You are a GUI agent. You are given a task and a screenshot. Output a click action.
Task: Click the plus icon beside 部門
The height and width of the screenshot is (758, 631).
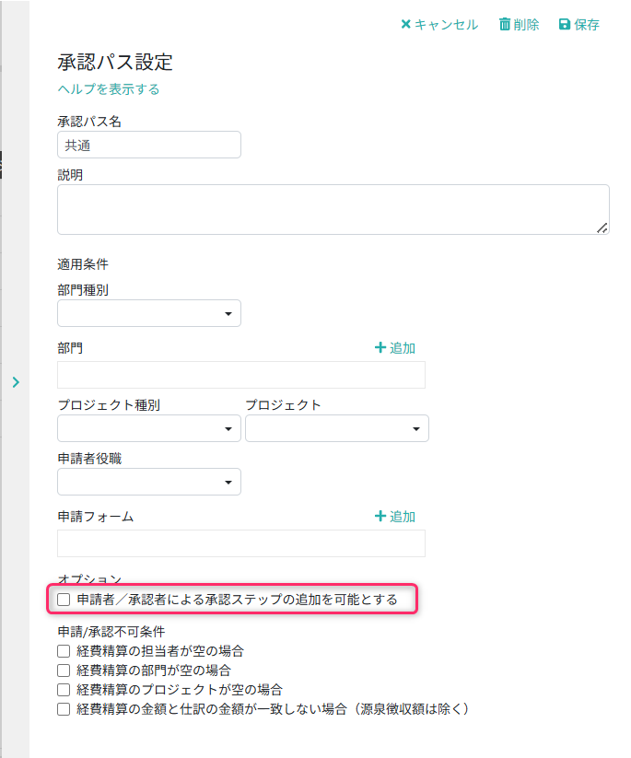click(x=380, y=348)
